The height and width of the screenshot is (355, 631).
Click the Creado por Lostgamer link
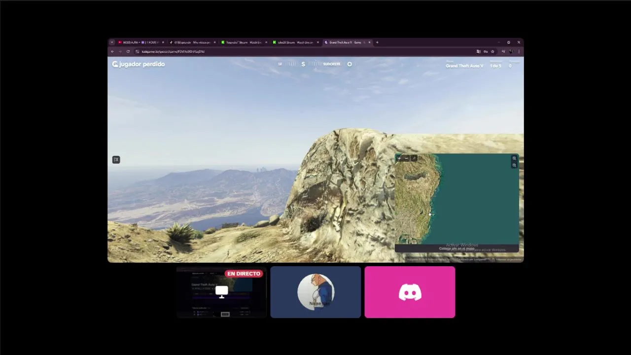click(x=471, y=259)
